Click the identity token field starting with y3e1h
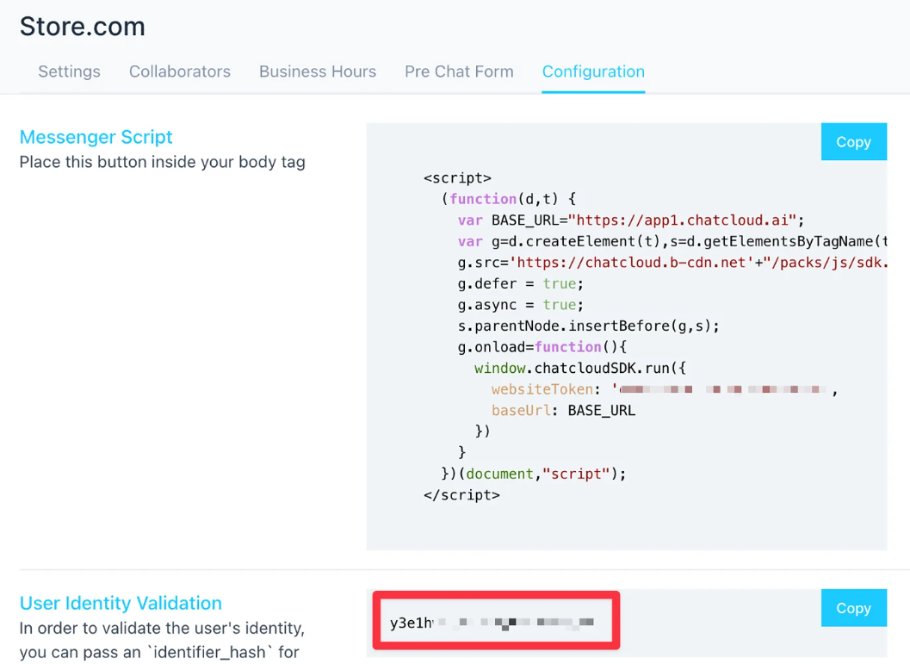 pyautogui.click(x=495, y=622)
